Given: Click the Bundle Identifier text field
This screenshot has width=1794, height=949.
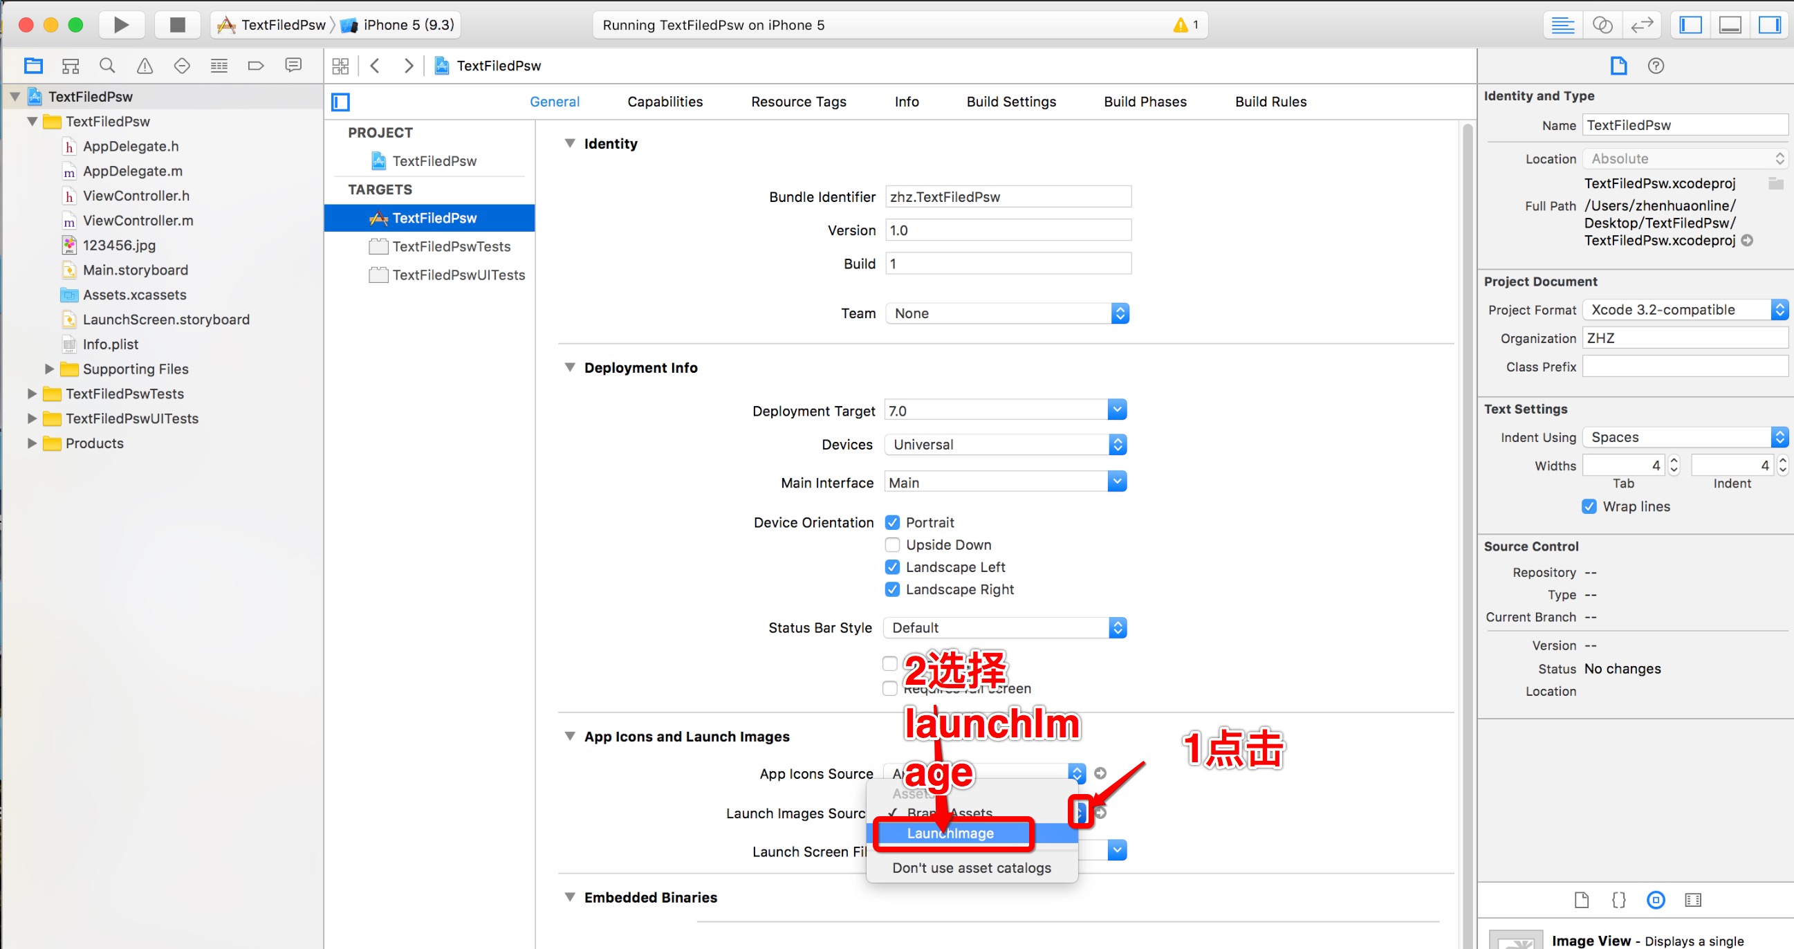Looking at the screenshot, I should pyautogui.click(x=1008, y=197).
